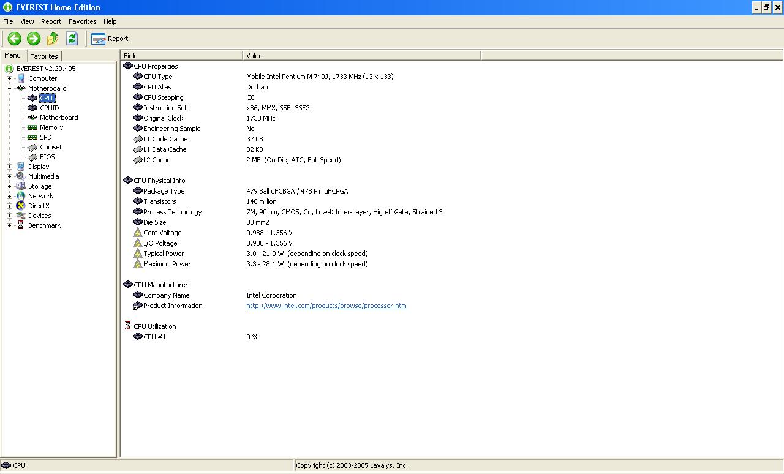784x474 pixels.
Task: Open the Help menu
Action: [110, 21]
